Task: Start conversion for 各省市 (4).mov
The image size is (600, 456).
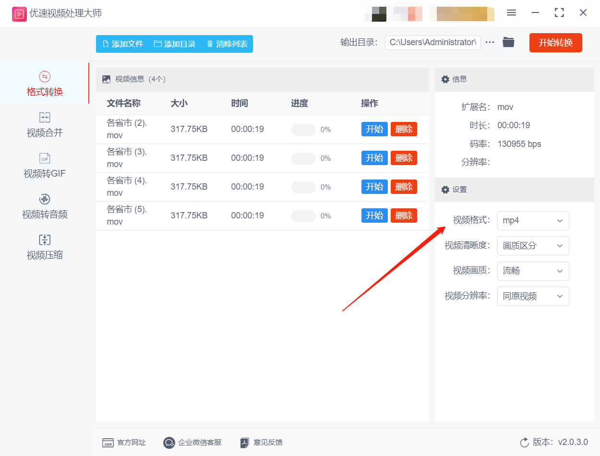Action: point(374,187)
